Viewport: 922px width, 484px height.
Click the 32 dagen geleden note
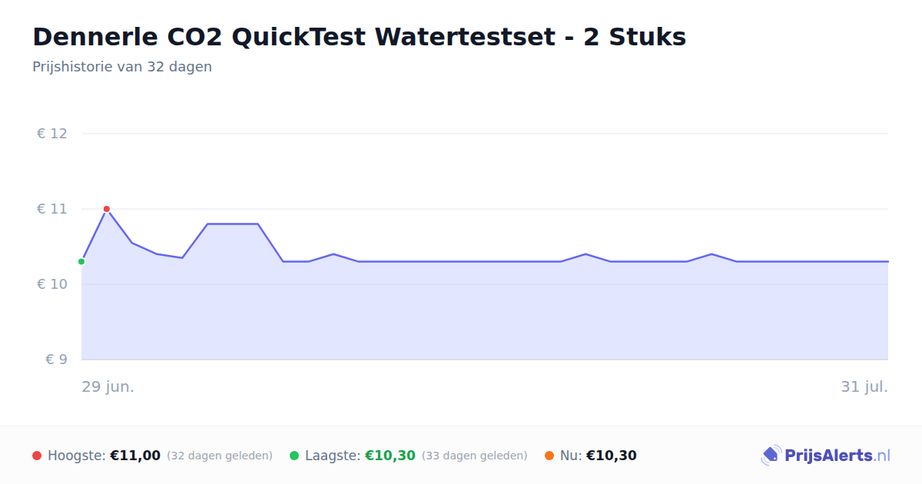[220, 456]
